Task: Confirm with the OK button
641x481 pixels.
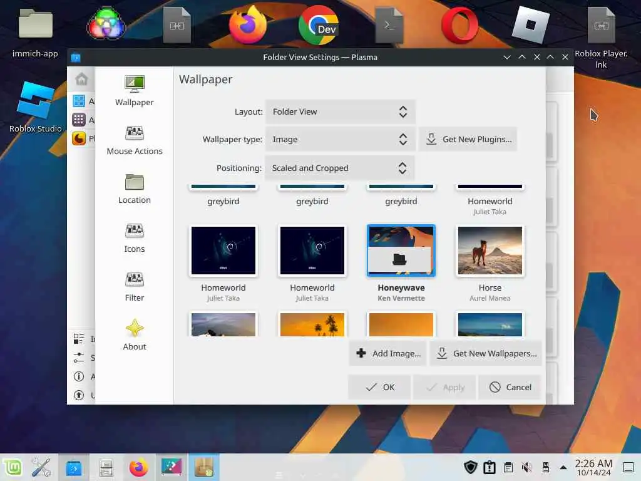Action: coord(379,387)
